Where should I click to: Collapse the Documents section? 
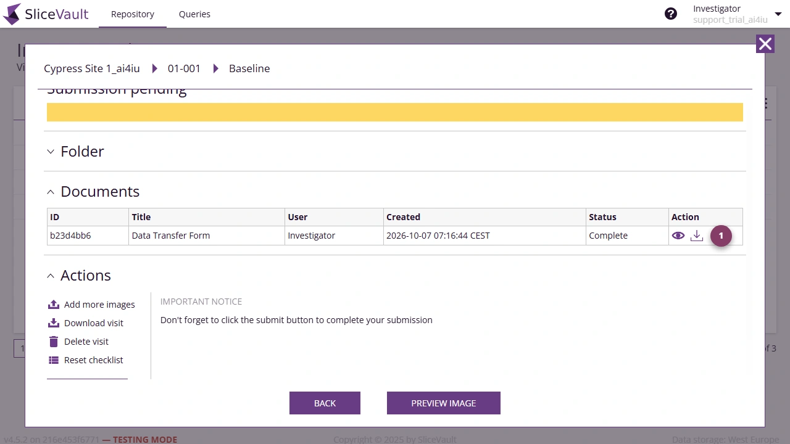(51, 192)
